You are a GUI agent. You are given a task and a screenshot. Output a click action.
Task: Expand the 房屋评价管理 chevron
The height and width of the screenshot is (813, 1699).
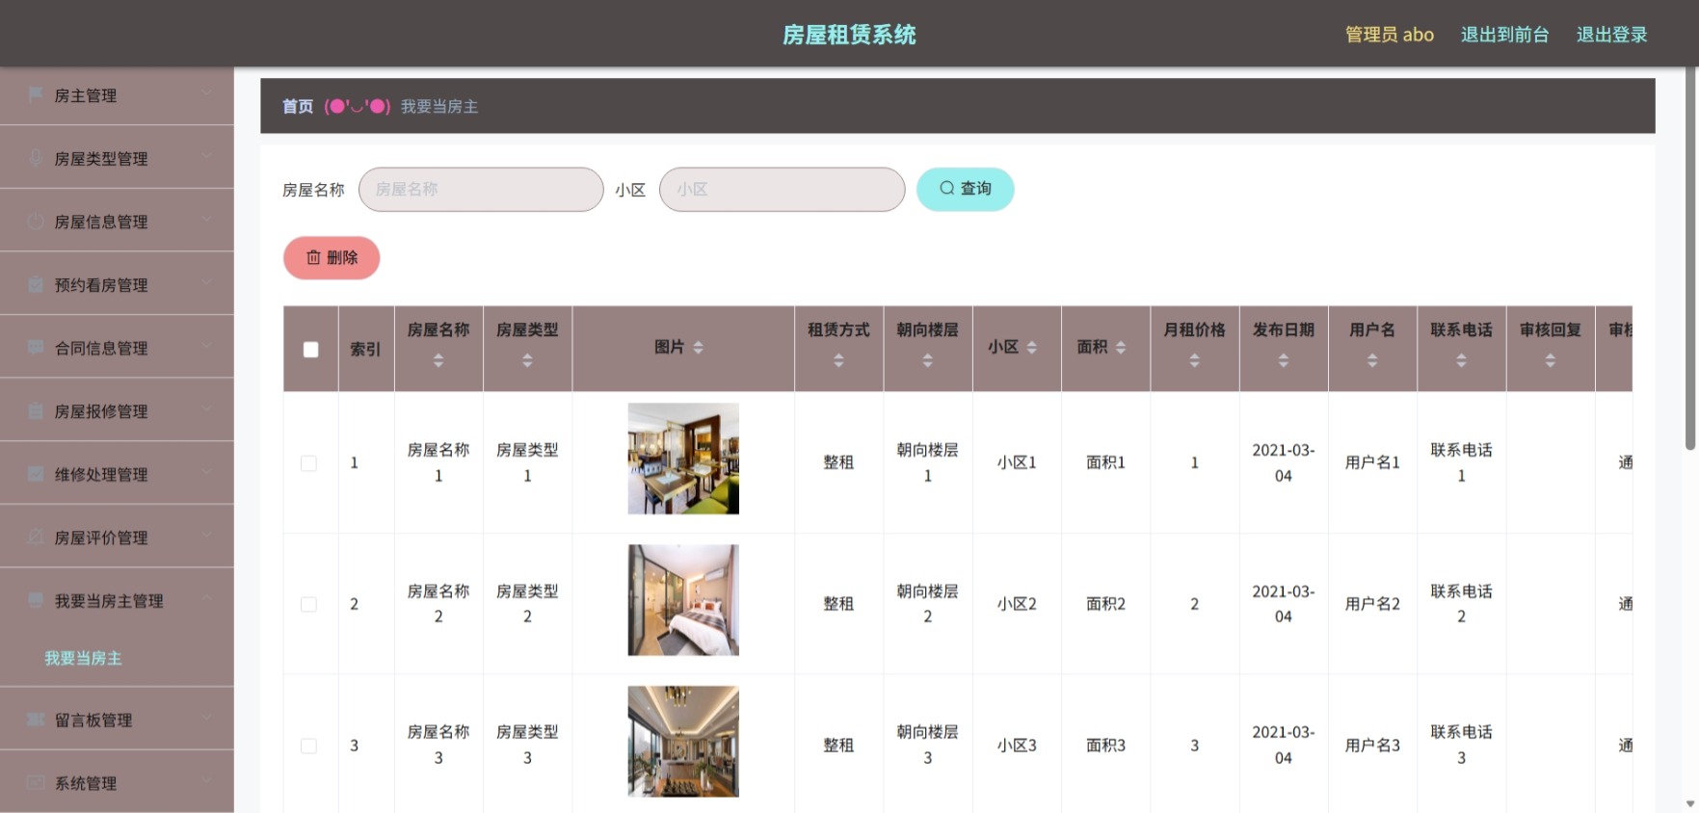(206, 535)
